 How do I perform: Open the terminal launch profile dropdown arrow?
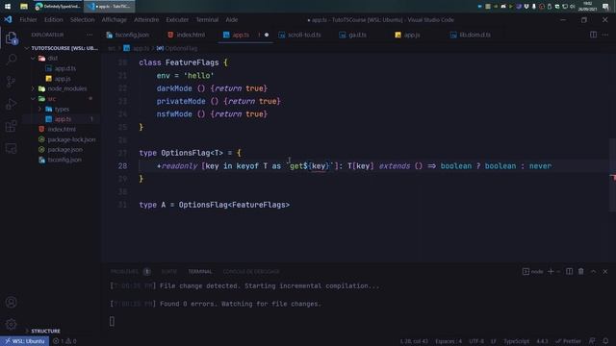coord(558,271)
